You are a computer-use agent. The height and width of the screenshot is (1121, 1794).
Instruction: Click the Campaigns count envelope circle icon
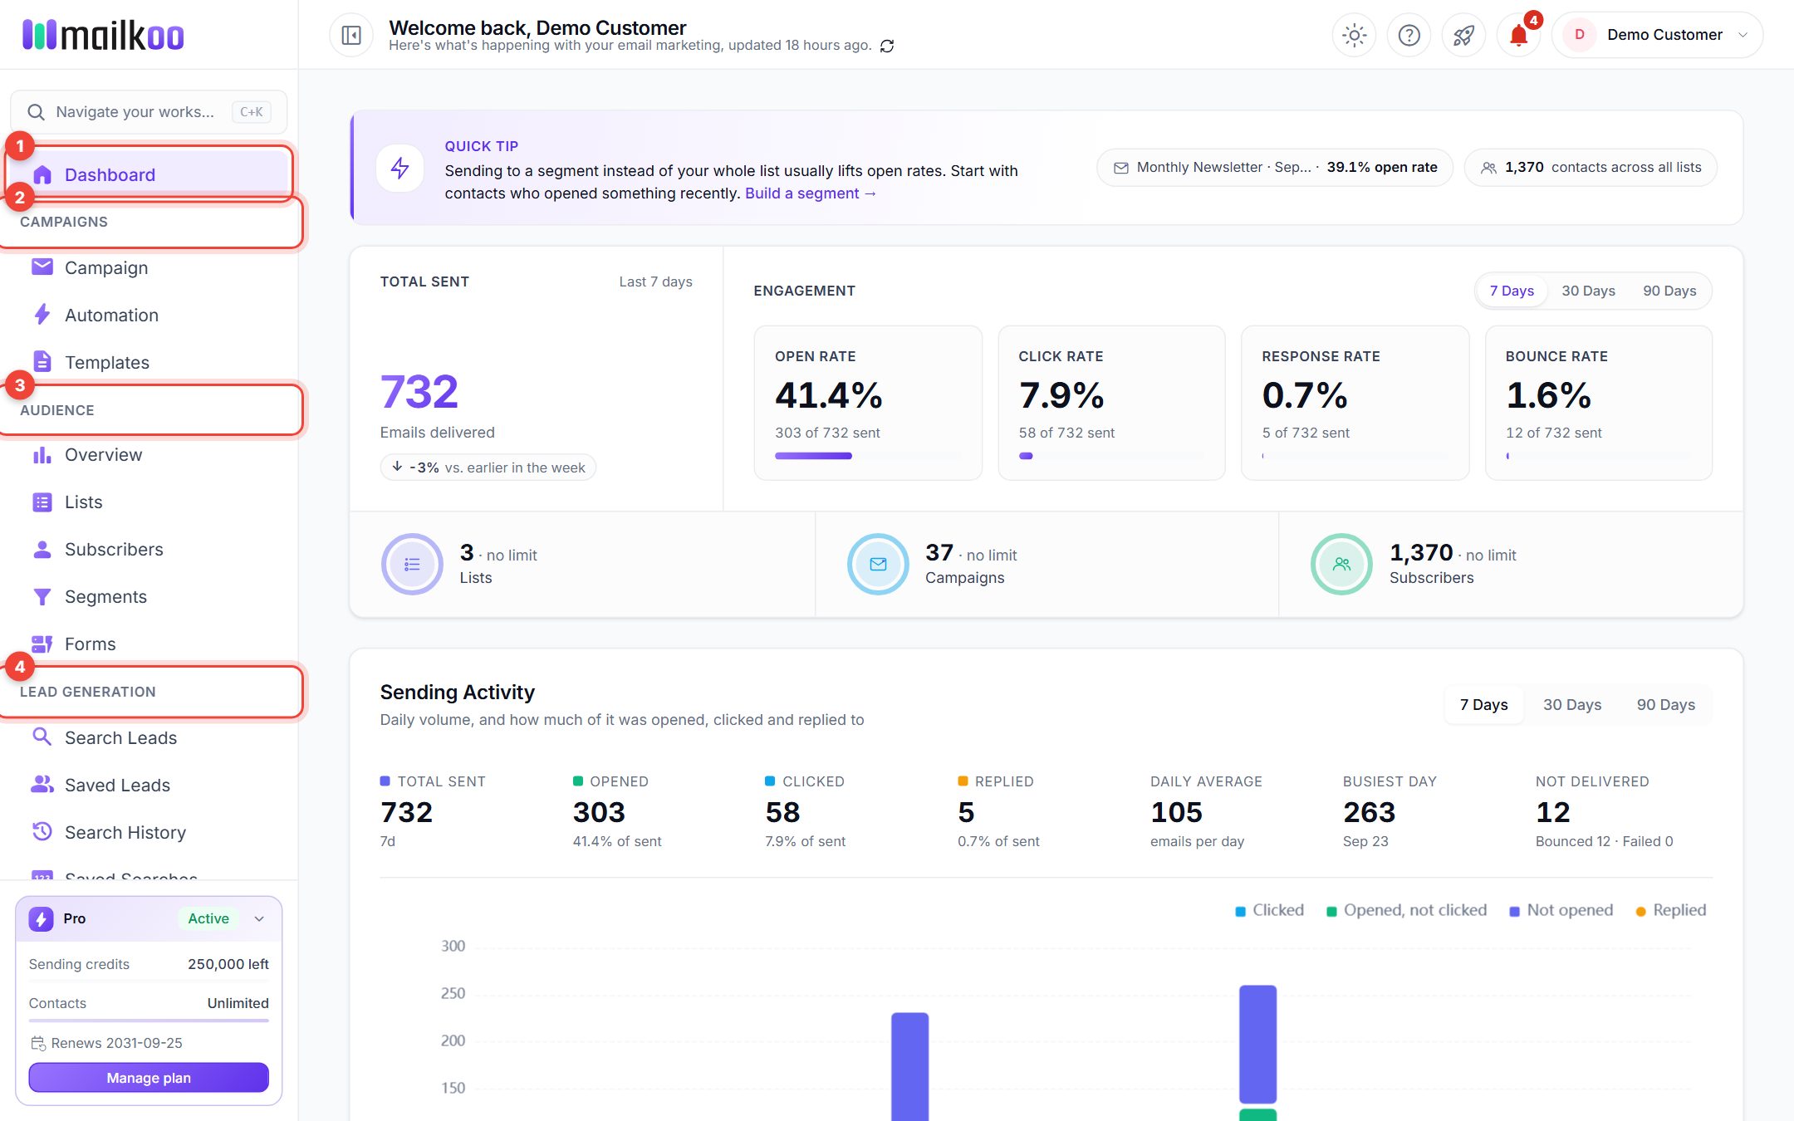pos(878,565)
